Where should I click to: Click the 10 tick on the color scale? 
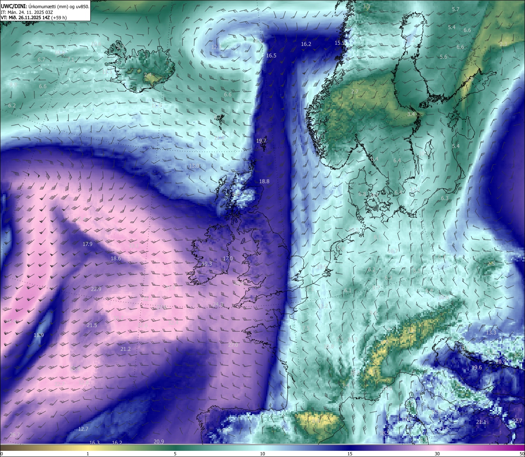[262, 454]
